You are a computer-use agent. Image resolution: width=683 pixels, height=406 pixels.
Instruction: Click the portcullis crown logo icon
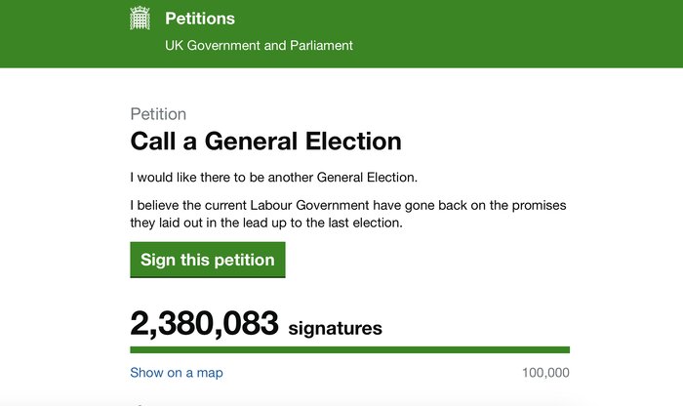coord(141,19)
